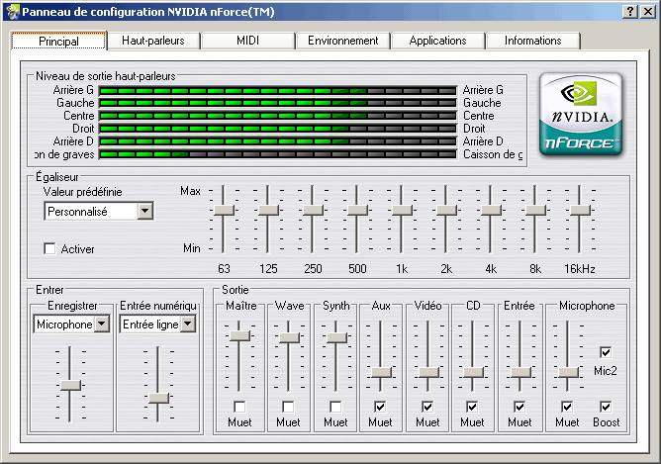Mute the Maître output
Screen dimensions: 661x464
[x=239, y=407]
